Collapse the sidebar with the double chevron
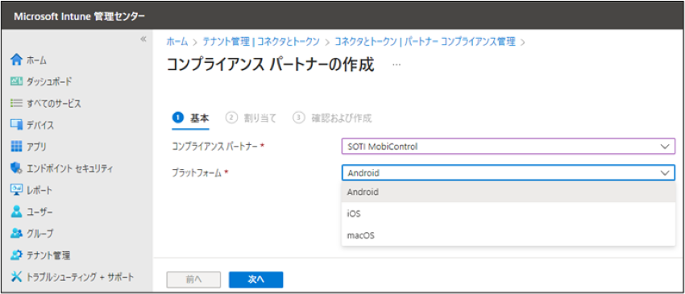Screen dimensions: 685x294 143,39
